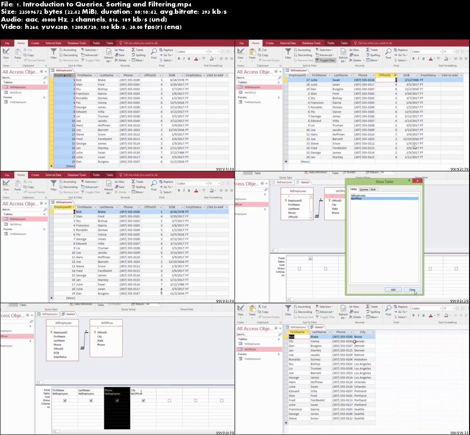The width and height of the screenshot is (470, 435).
Task: Click Refresh All in the EmployeeID-selected frame
Action: pyautogui.click(x=108, y=55)
